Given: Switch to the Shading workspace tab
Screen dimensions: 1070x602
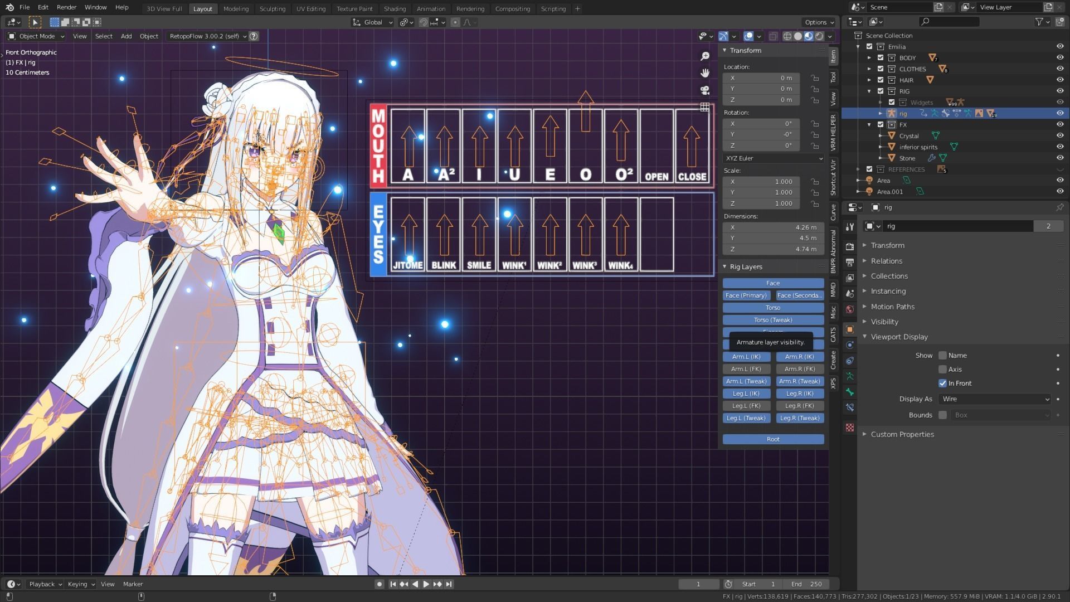Looking at the screenshot, I should [395, 8].
